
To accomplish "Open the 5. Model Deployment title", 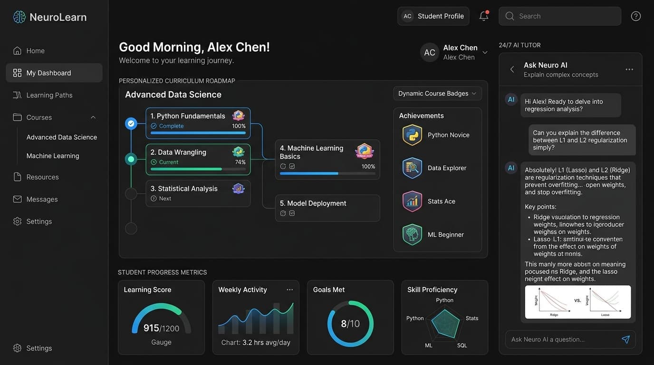I will (x=313, y=203).
